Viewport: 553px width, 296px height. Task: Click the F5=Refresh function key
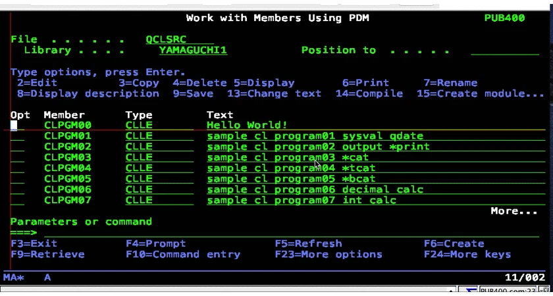[x=308, y=243]
